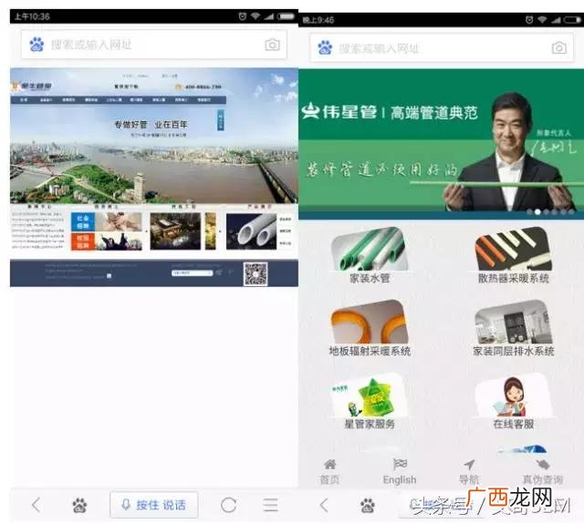The height and width of the screenshot is (523, 584).
Task: Select 真伪查询 tab in site footer
Action: point(543,472)
